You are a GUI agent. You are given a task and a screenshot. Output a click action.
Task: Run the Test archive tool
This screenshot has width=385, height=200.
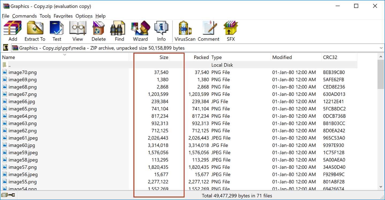pyautogui.click(x=57, y=31)
